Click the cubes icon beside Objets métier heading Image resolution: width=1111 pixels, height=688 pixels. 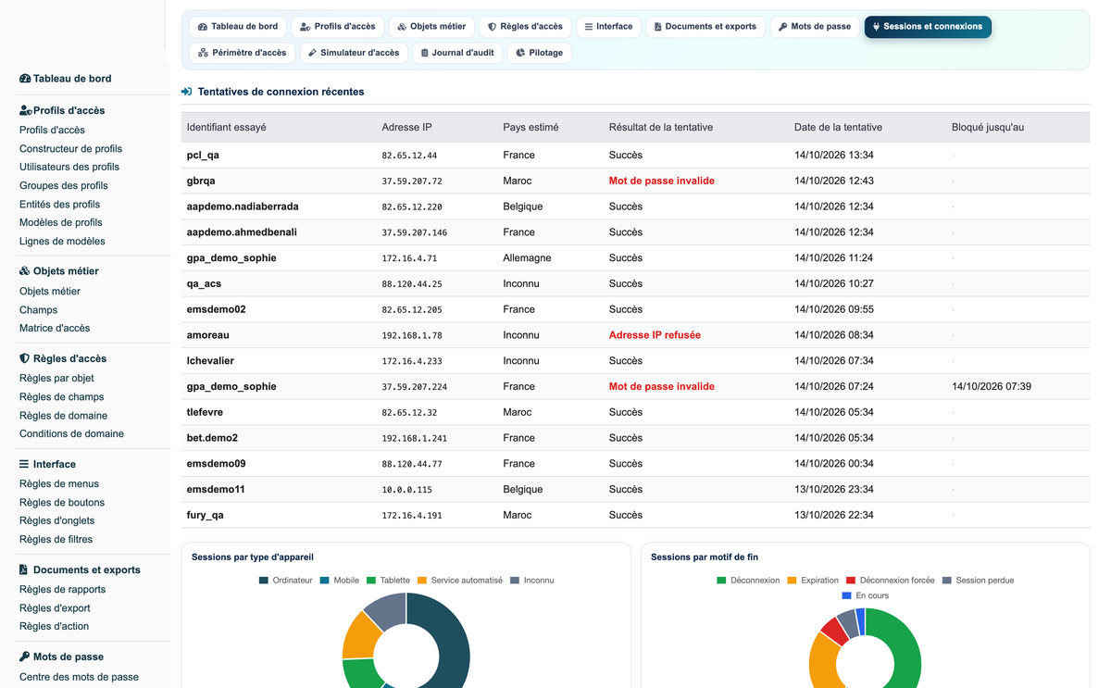[25, 271]
